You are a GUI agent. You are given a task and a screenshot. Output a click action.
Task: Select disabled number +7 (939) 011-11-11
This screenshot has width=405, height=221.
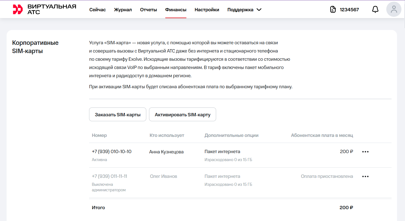click(109, 176)
